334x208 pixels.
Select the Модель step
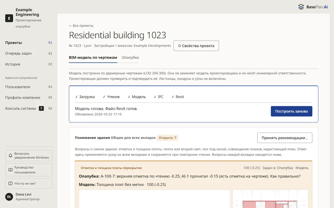click(137, 97)
